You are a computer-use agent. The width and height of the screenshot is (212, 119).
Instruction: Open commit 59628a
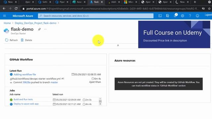26,82
